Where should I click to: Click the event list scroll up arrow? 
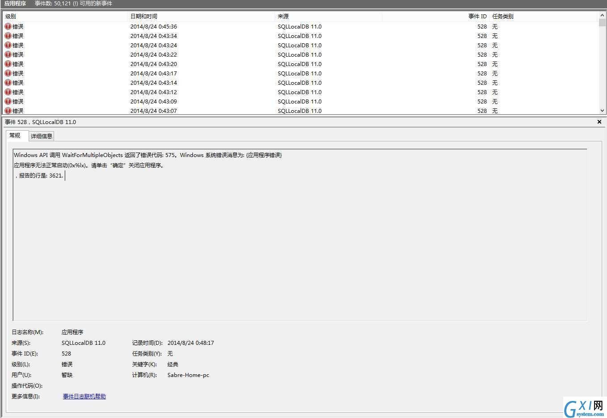pos(602,15)
